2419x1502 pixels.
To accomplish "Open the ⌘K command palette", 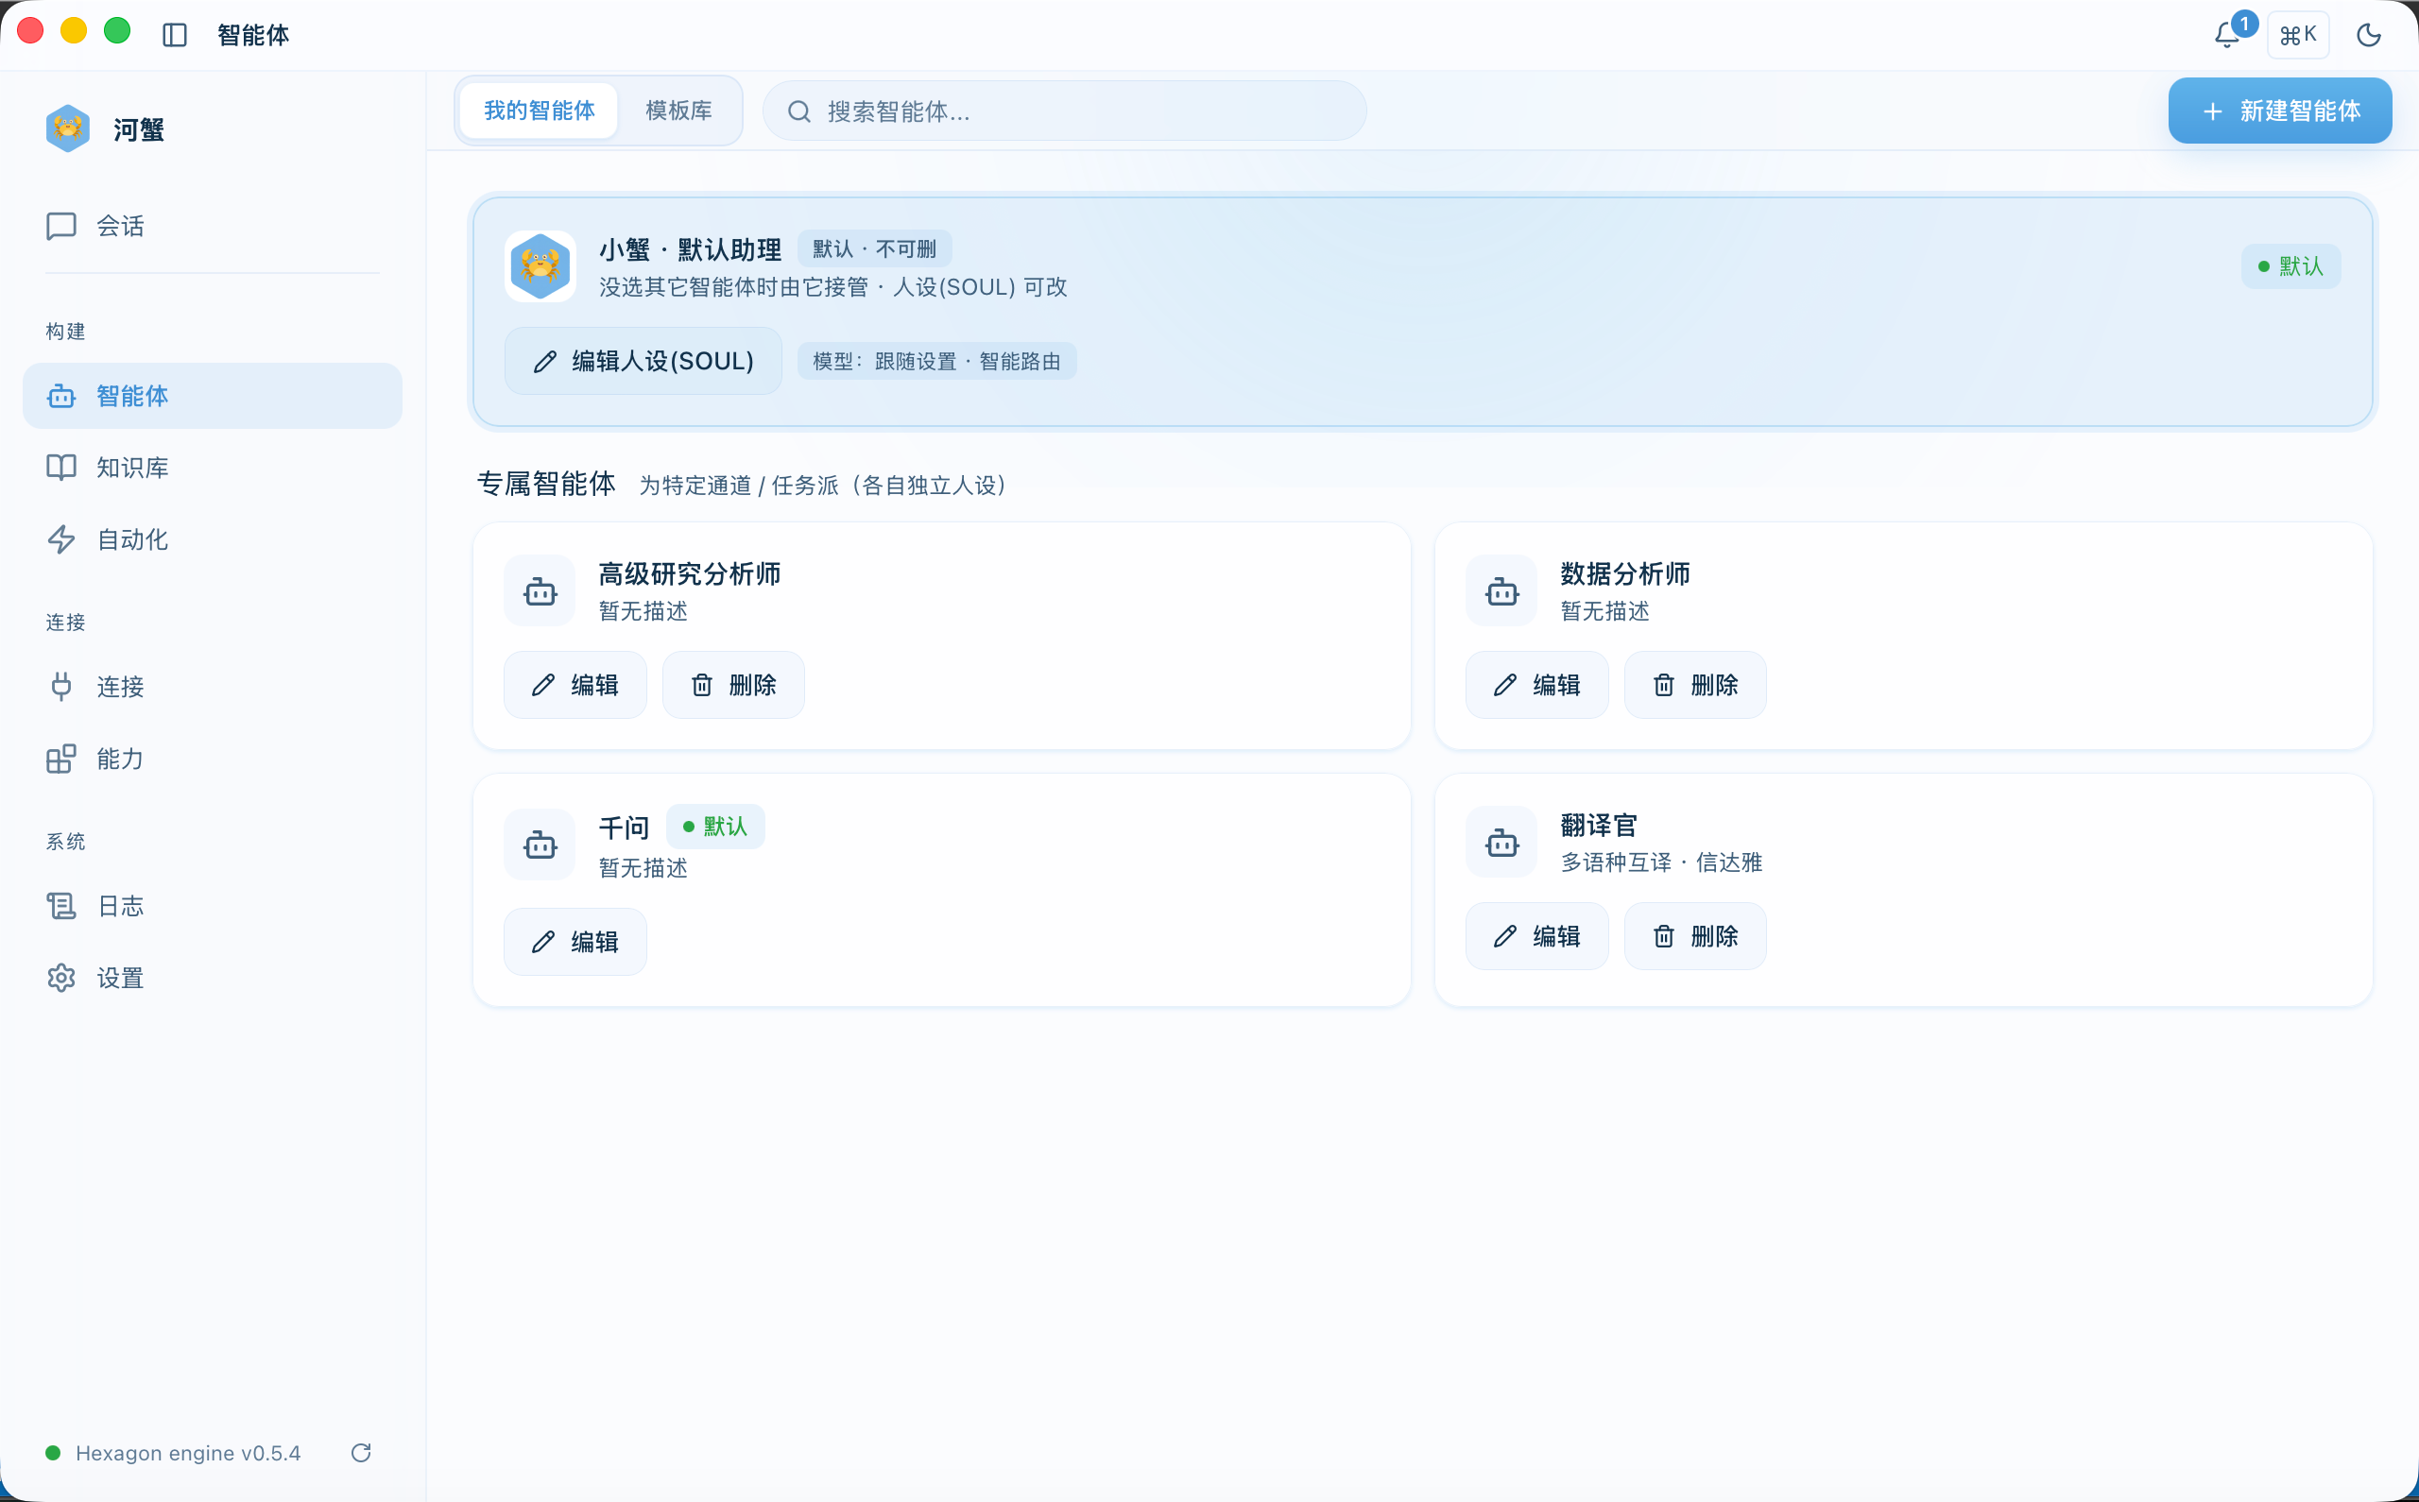I will [x=2298, y=36].
